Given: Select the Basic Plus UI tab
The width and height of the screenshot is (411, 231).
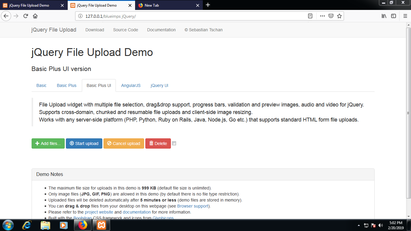Looking at the screenshot, I should [x=99, y=85].
